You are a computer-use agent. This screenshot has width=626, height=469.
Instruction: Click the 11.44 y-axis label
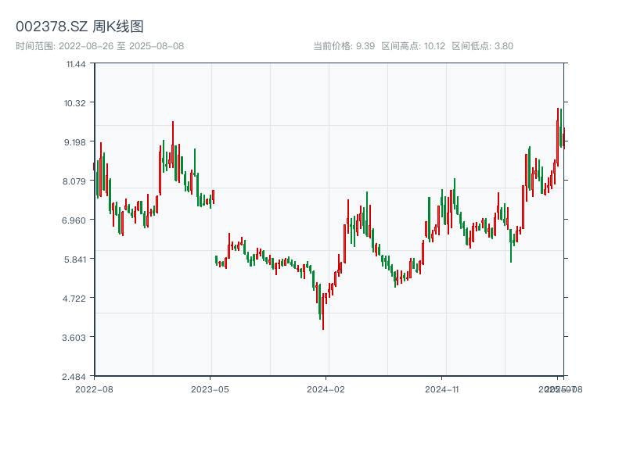pos(76,63)
